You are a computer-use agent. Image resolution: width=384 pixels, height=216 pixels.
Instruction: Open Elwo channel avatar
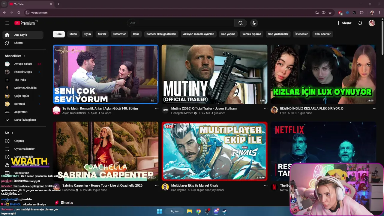274,110
